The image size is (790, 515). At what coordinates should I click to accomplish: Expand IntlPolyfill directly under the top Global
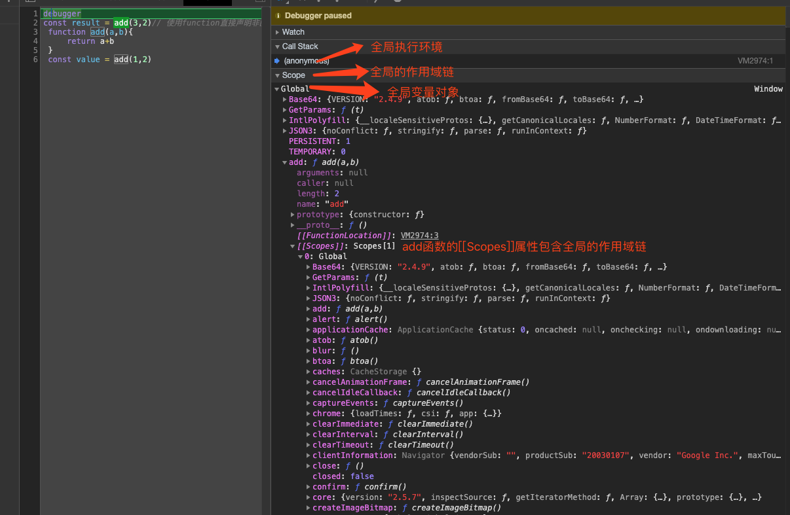pos(285,120)
